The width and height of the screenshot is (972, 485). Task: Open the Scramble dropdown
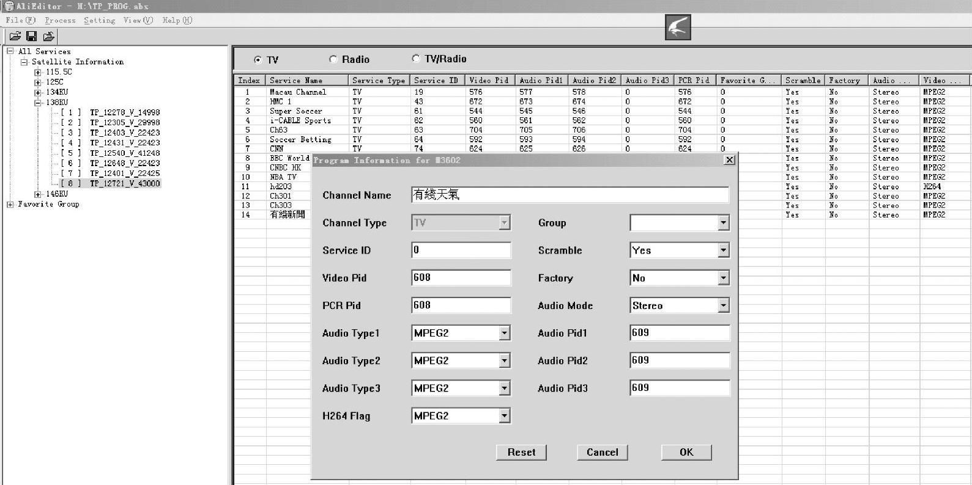723,250
